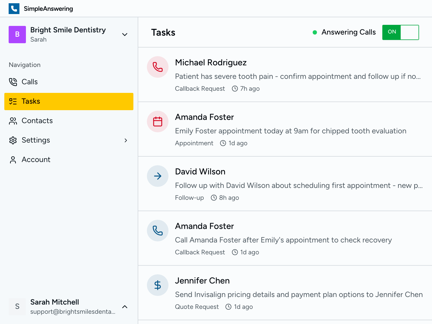Click the purple B business avatar
The width and height of the screenshot is (432, 324).
click(x=17, y=35)
